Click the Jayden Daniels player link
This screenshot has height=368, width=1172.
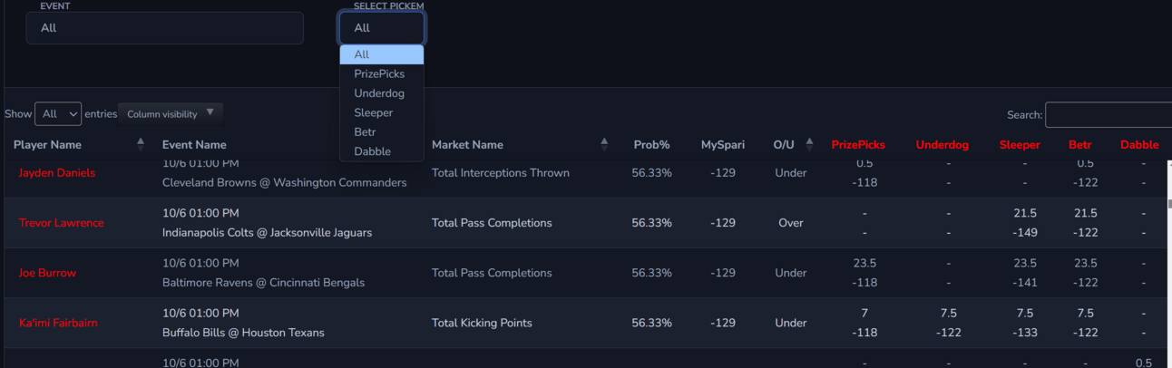point(56,173)
